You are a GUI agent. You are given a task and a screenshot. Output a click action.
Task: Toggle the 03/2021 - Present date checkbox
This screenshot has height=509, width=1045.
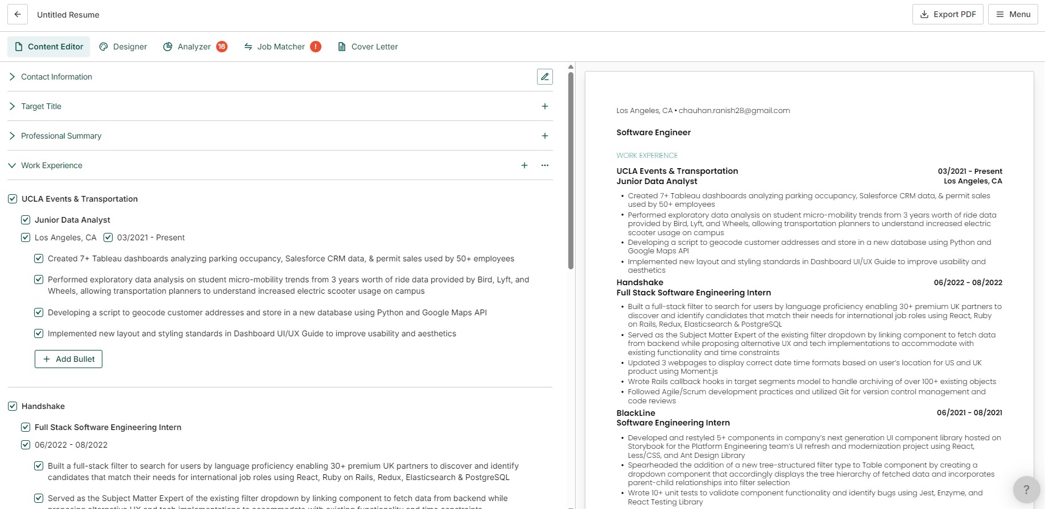tap(108, 237)
